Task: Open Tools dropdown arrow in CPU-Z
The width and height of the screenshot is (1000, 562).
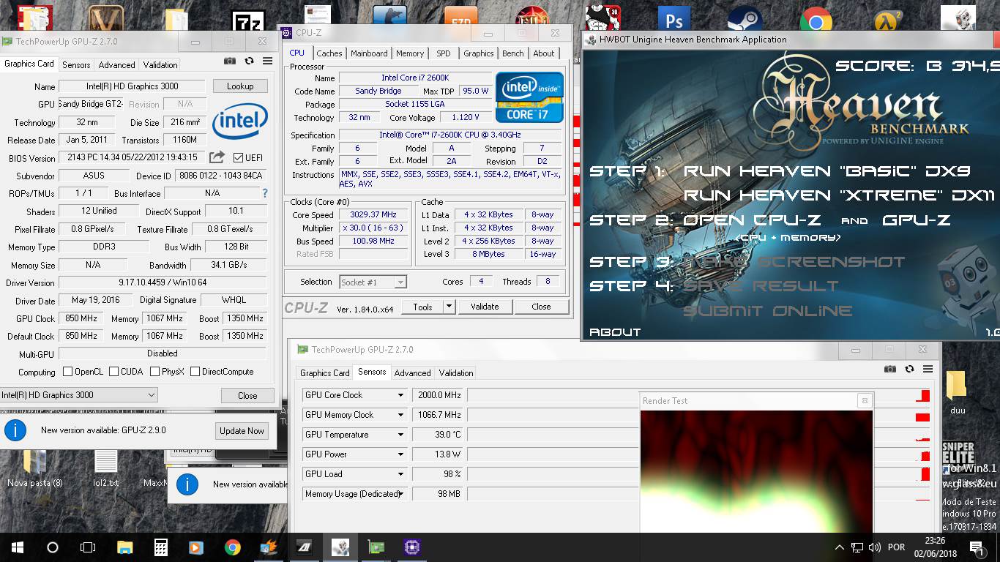Action: pyautogui.click(x=449, y=307)
